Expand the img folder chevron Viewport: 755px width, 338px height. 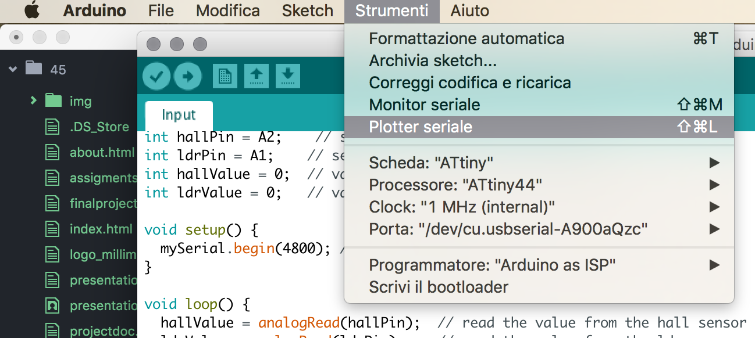pos(34,100)
